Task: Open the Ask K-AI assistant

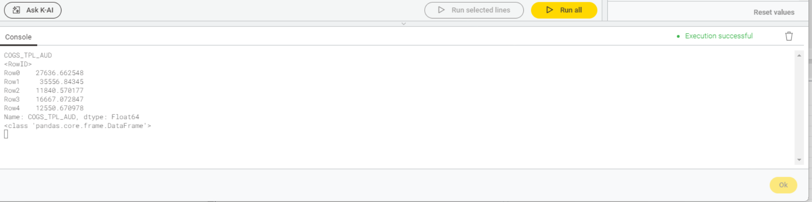Action: (x=33, y=10)
